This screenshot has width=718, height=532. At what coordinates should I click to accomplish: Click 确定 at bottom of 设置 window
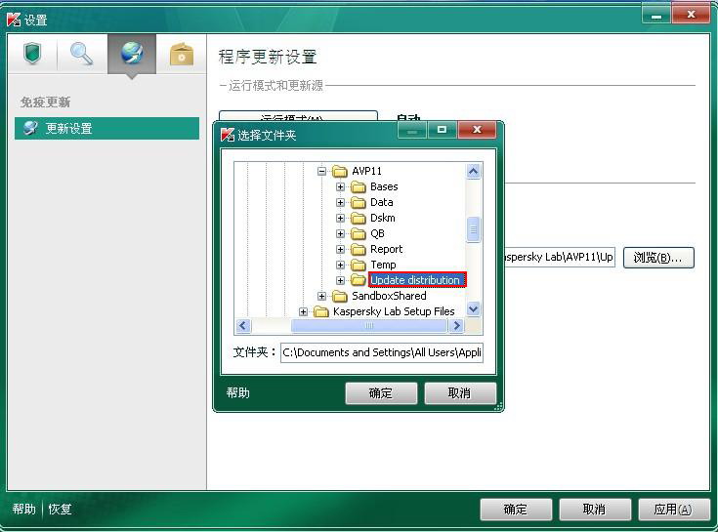pos(516,510)
